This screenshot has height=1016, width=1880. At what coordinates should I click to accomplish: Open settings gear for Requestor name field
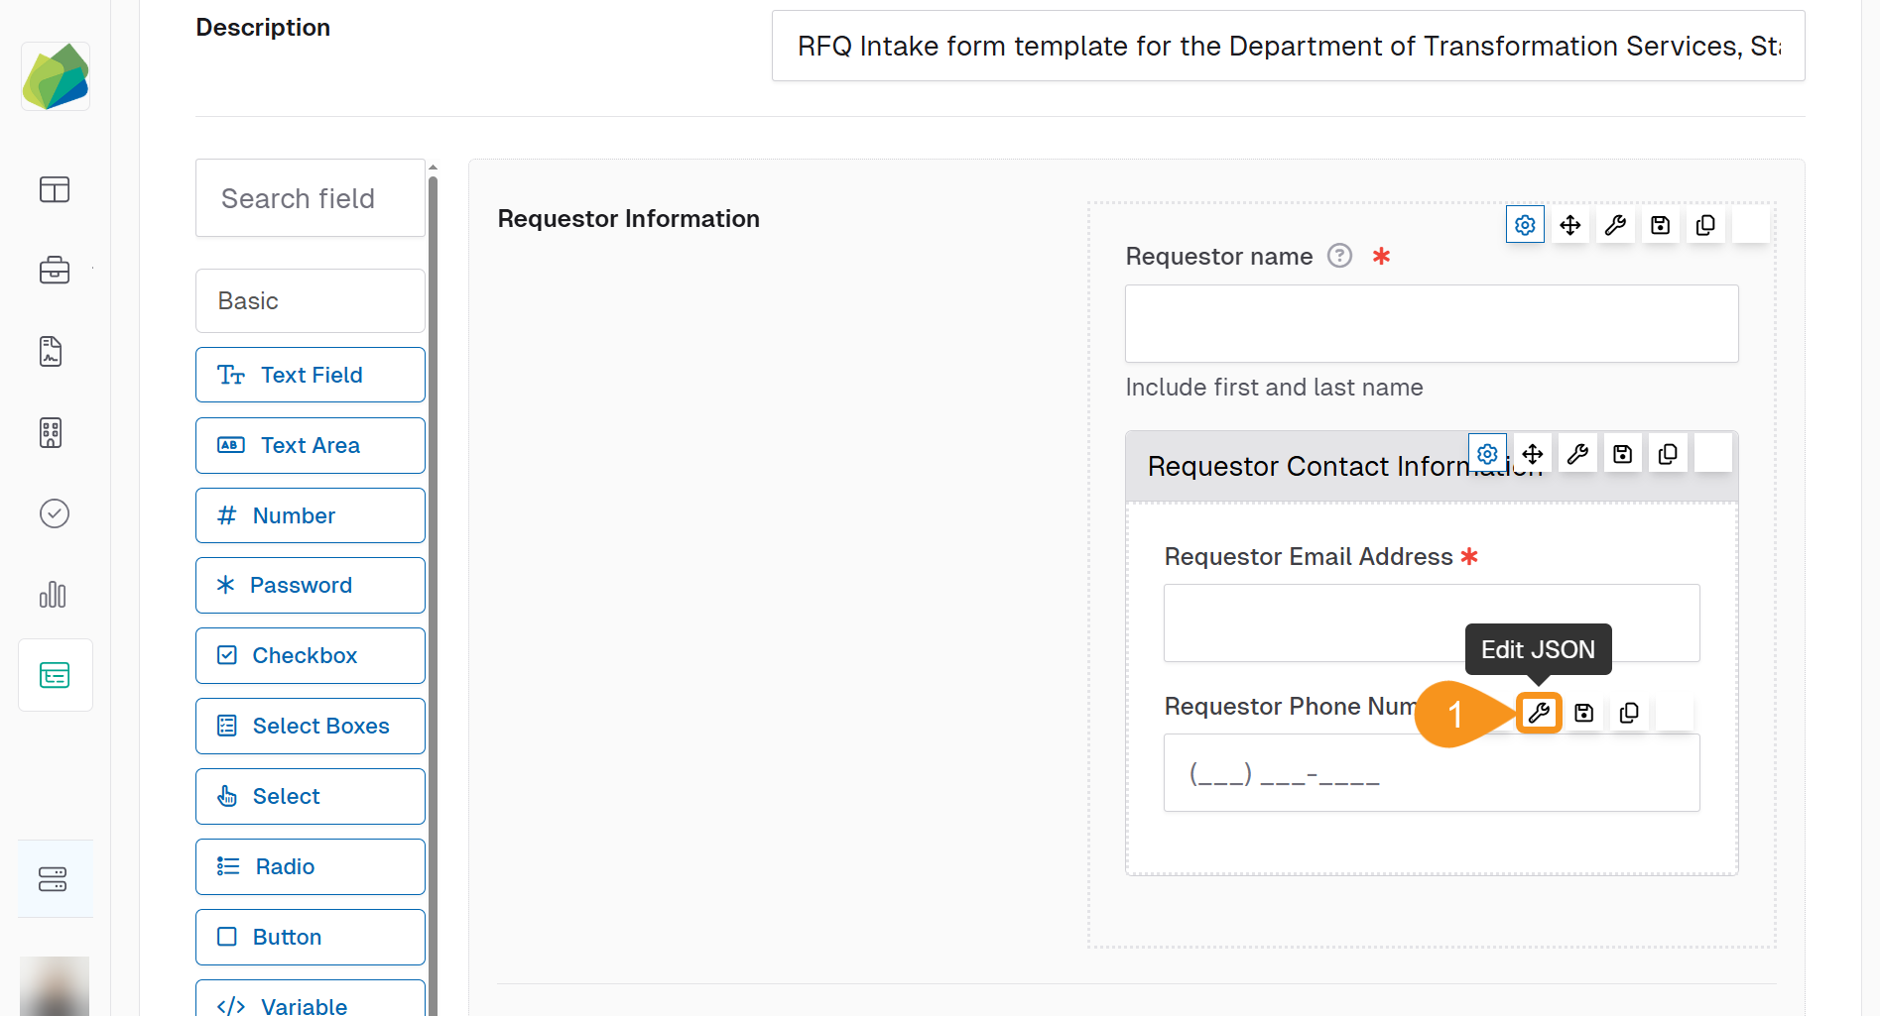[x=1525, y=225]
